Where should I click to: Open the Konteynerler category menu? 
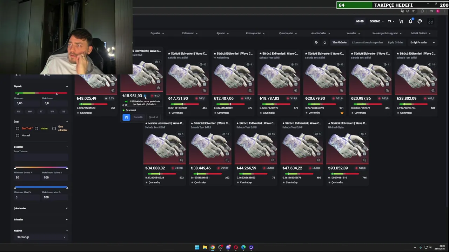pyautogui.click(x=255, y=33)
